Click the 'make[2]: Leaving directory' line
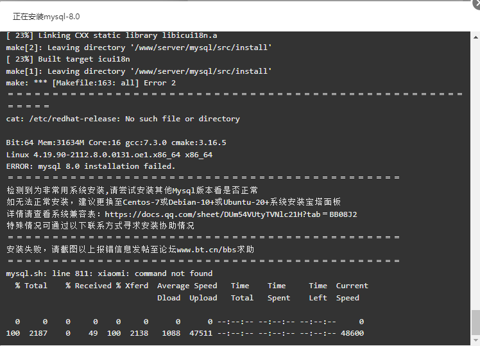Image resolution: width=480 pixels, height=346 pixels. (x=139, y=48)
